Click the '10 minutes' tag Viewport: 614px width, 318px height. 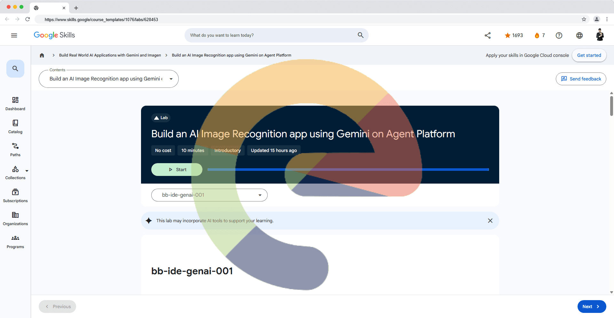193,150
